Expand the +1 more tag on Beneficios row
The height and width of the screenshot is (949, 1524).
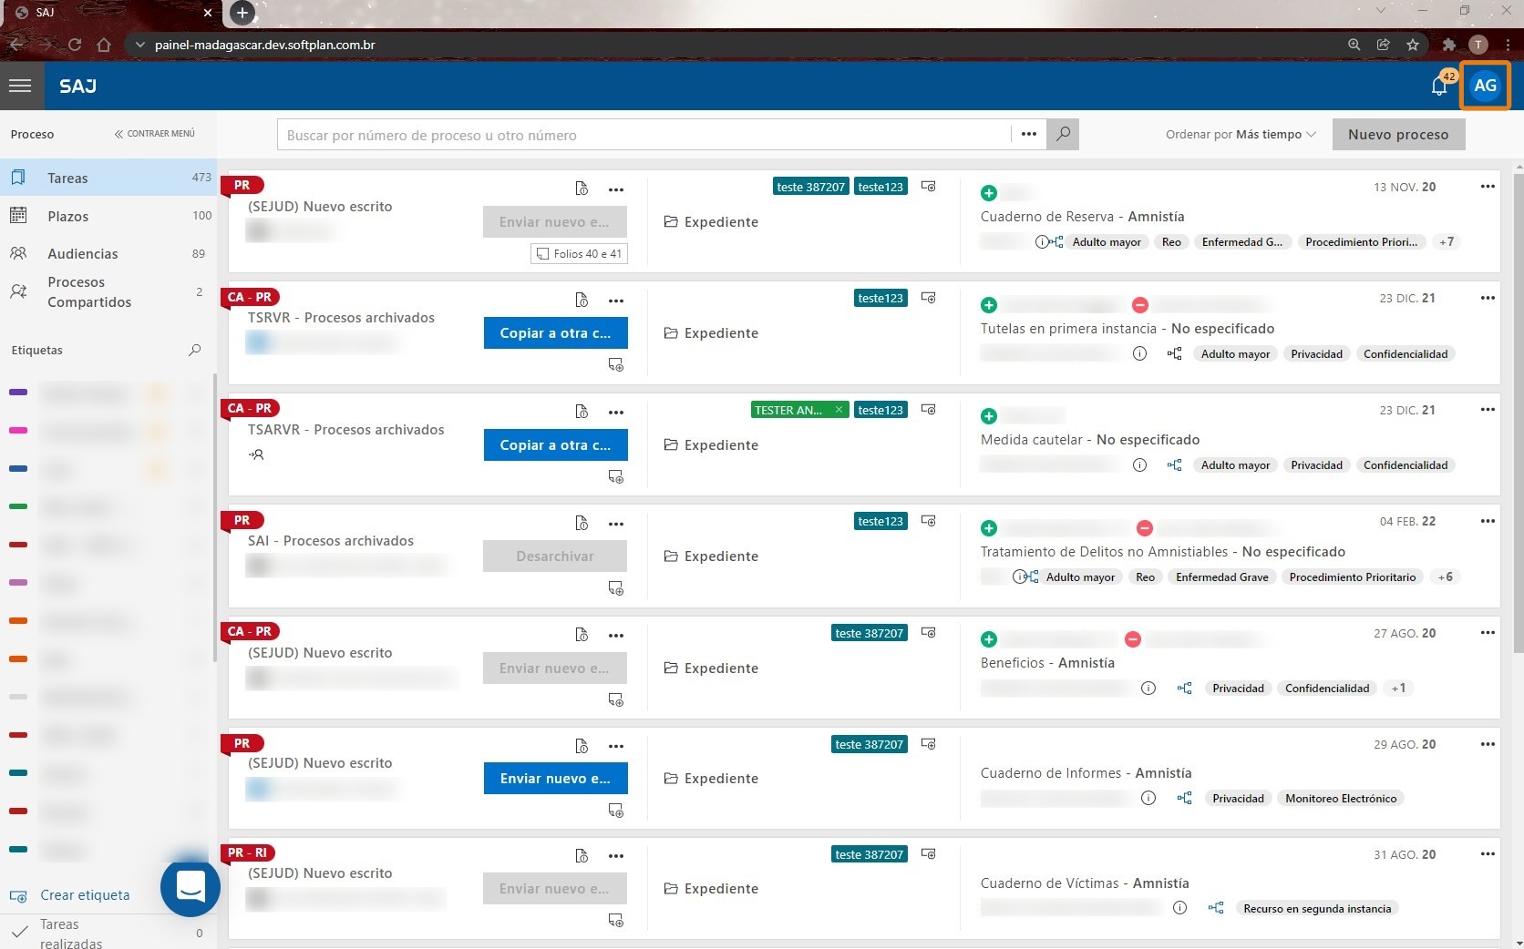(x=1398, y=689)
